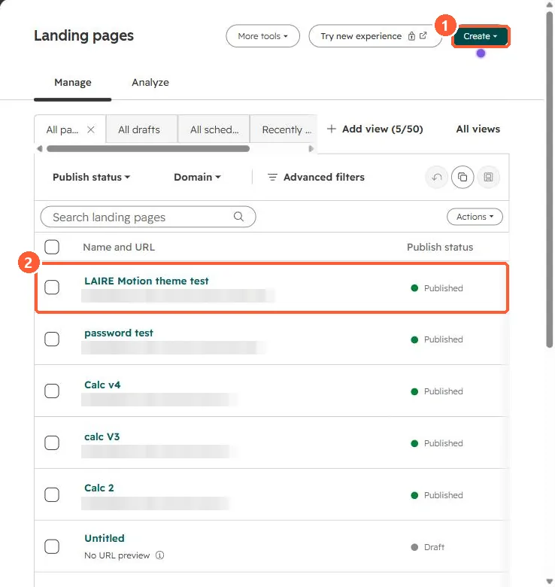The width and height of the screenshot is (555, 587).
Task: Expand the Publish status filter
Action: (91, 177)
